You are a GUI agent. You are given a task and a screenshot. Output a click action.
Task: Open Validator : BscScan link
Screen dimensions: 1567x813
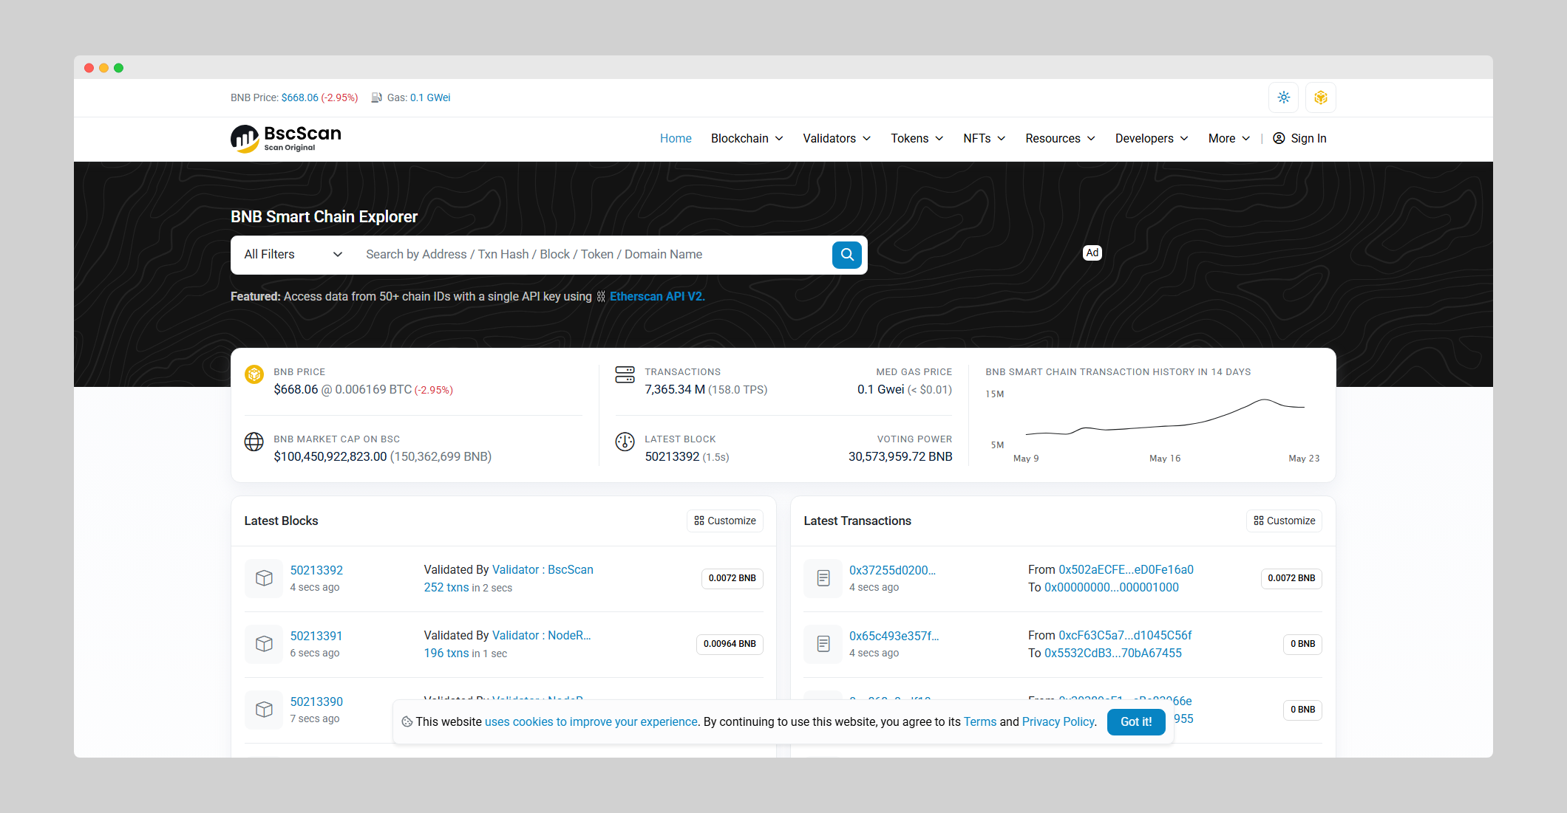pos(543,569)
